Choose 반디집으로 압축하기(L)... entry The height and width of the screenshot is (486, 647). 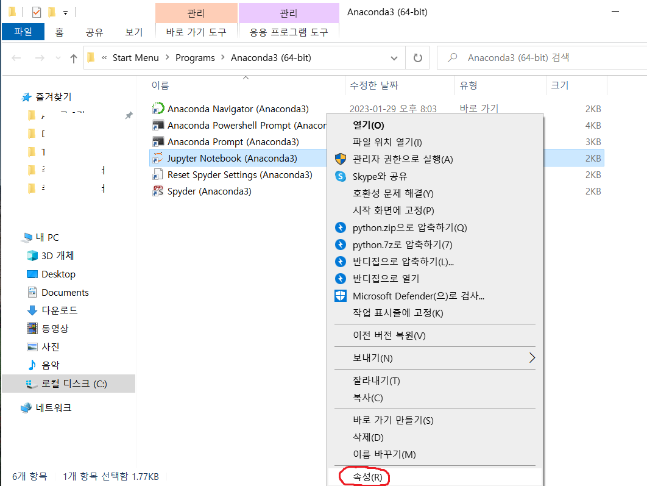tap(435, 262)
